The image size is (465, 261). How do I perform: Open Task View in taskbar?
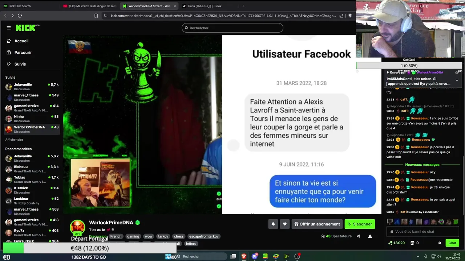pos(233,256)
